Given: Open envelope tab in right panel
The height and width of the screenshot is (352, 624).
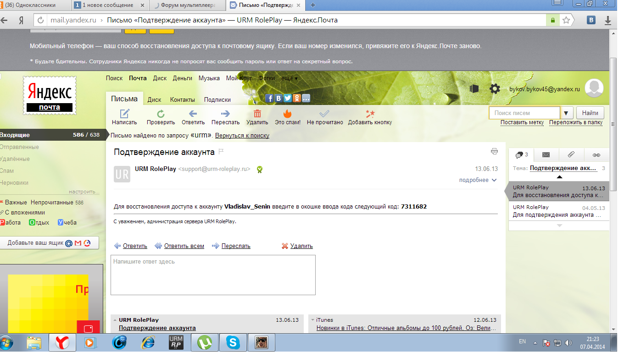Looking at the screenshot, I should (x=546, y=155).
